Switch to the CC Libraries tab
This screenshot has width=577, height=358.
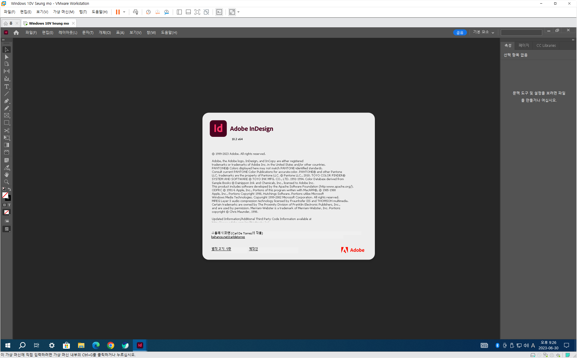click(x=546, y=46)
